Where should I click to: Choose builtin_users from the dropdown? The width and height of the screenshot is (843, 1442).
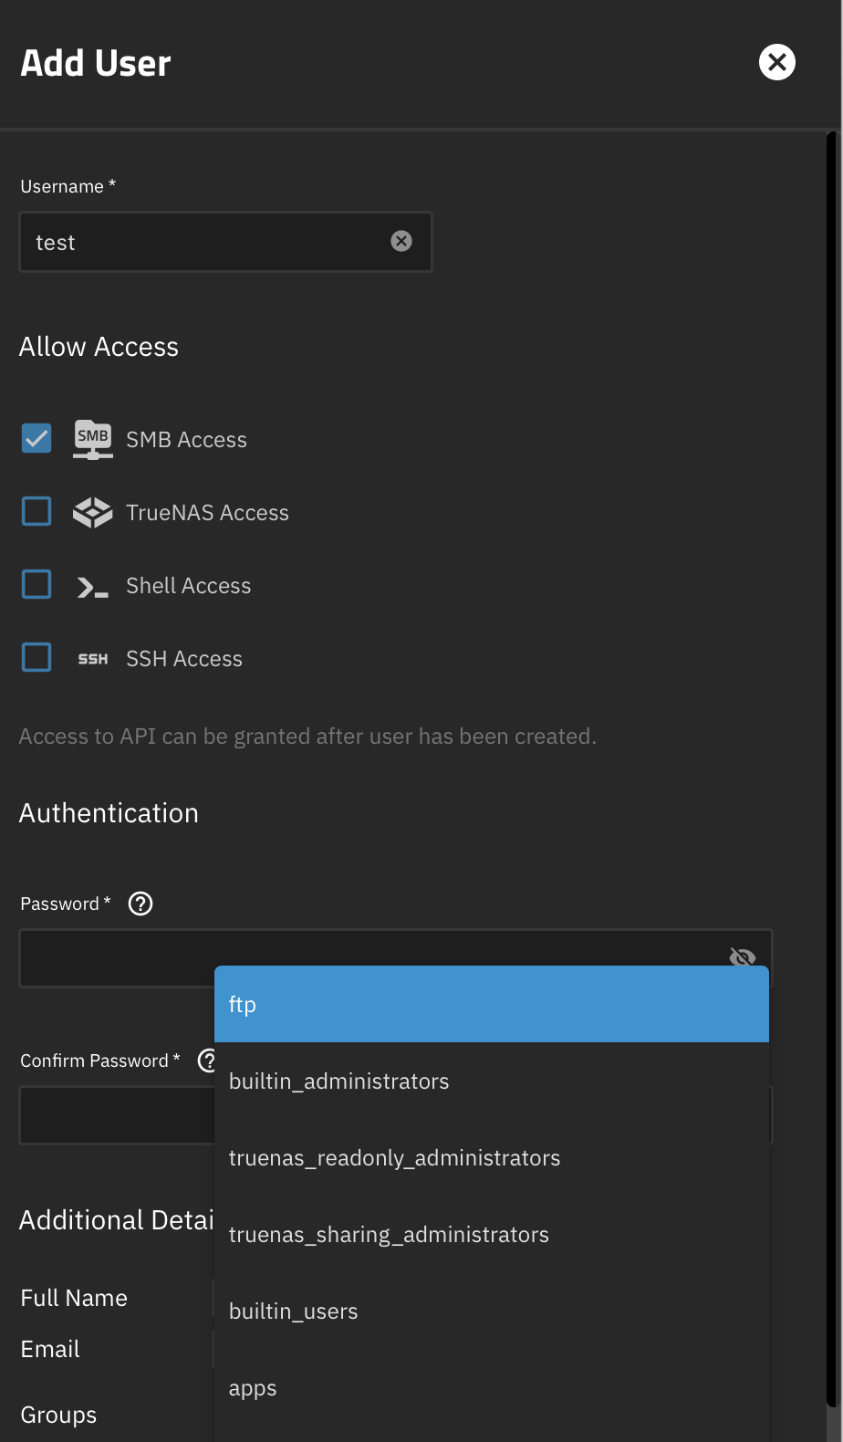click(491, 1311)
